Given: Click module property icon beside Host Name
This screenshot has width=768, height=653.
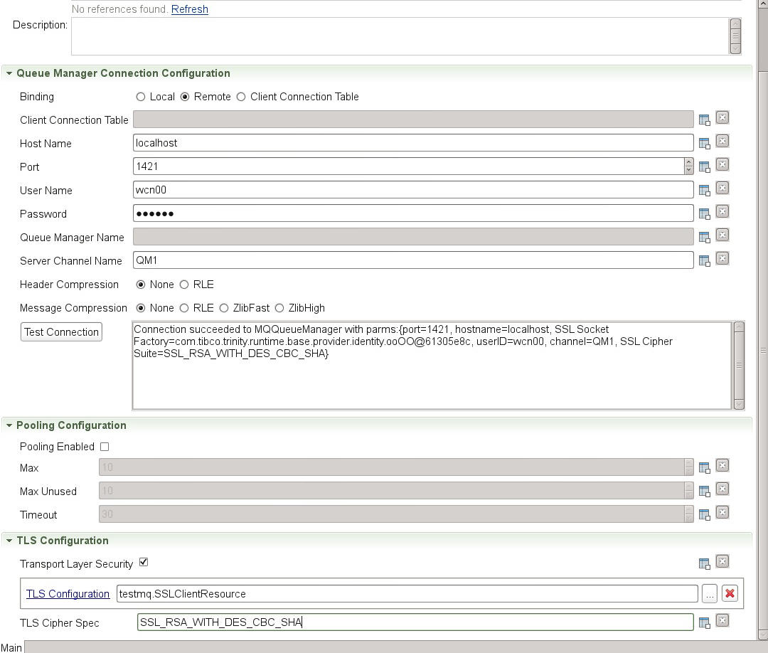Looking at the screenshot, I should tap(704, 144).
